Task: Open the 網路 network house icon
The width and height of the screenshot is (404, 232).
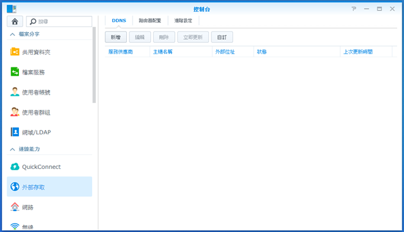Action: [15, 207]
